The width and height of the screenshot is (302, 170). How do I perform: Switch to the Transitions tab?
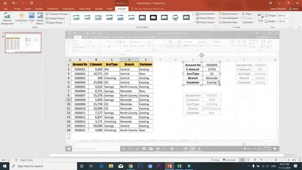coord(52,9)
